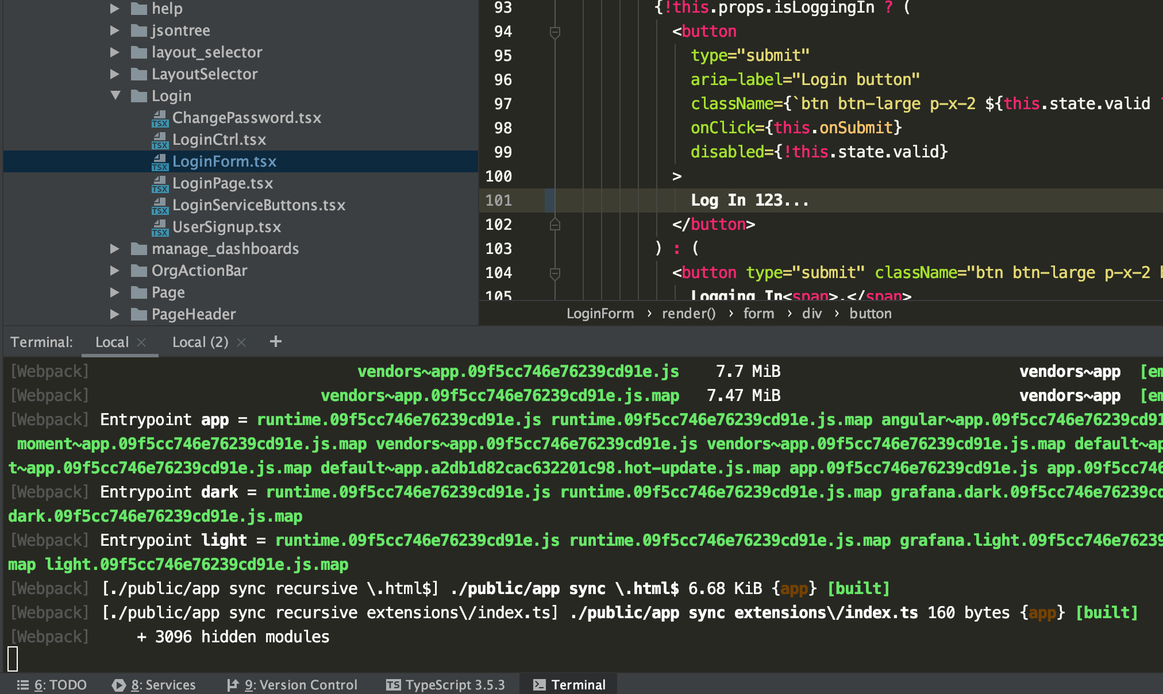Open LoginServiceButtons.tsx in the project tree
1163x694 pixels.
pos(259,205)
